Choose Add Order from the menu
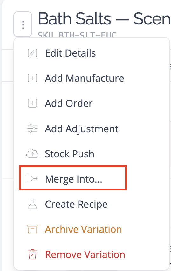 tap(69, 103)
